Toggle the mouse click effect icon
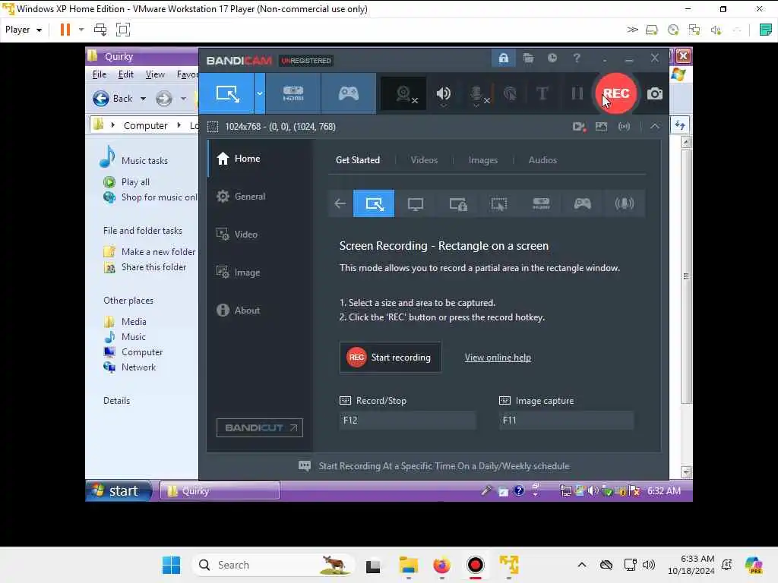 pos(510,93)
